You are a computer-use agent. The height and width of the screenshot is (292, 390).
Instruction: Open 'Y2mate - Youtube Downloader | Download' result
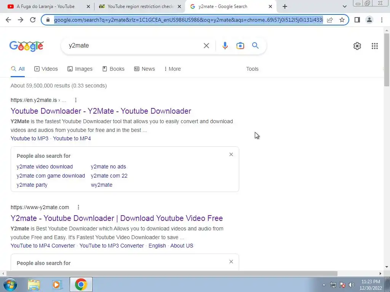click(x=117, y=218)
